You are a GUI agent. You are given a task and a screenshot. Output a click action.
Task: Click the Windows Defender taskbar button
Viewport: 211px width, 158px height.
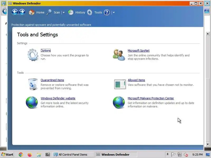click(x=116, y=155)
